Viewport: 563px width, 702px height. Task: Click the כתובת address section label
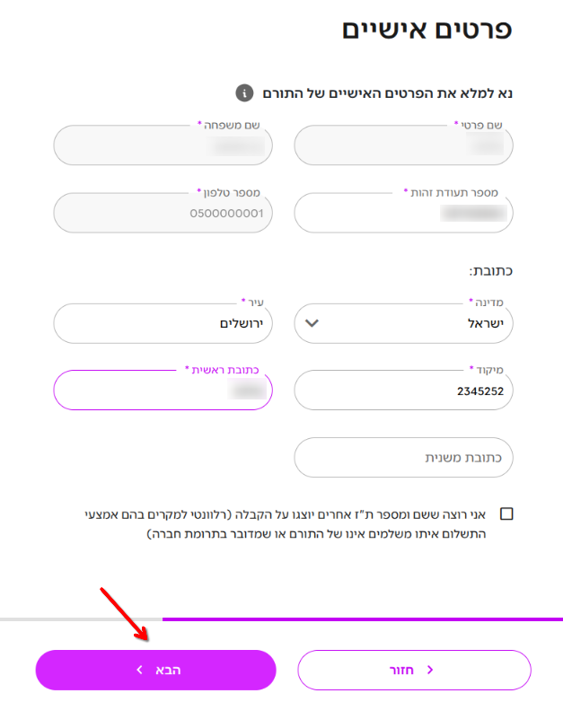[490, 269]
